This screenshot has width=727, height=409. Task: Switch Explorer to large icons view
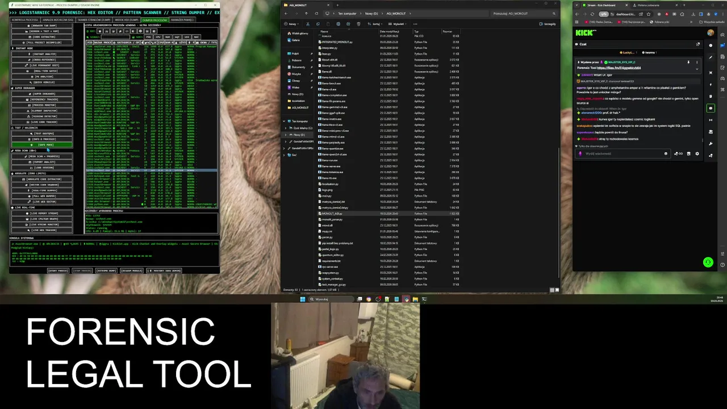557,290
